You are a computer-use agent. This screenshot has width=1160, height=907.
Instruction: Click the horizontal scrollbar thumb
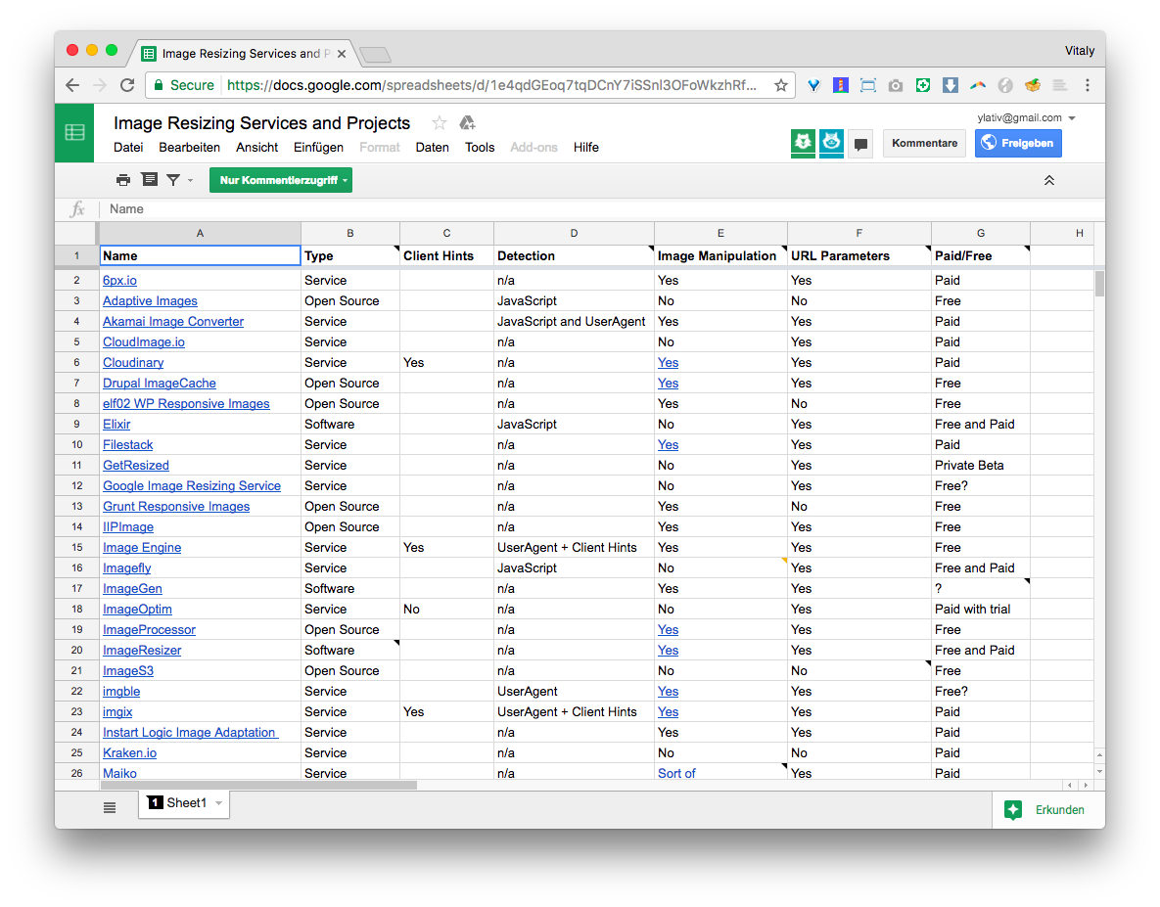[x=257, y=785]
